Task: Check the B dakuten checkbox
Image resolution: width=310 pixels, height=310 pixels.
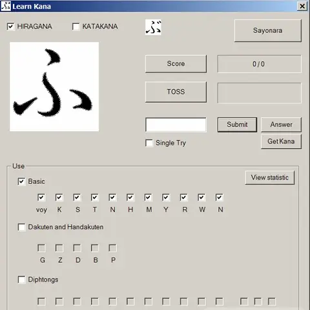Action: [95, 248]
